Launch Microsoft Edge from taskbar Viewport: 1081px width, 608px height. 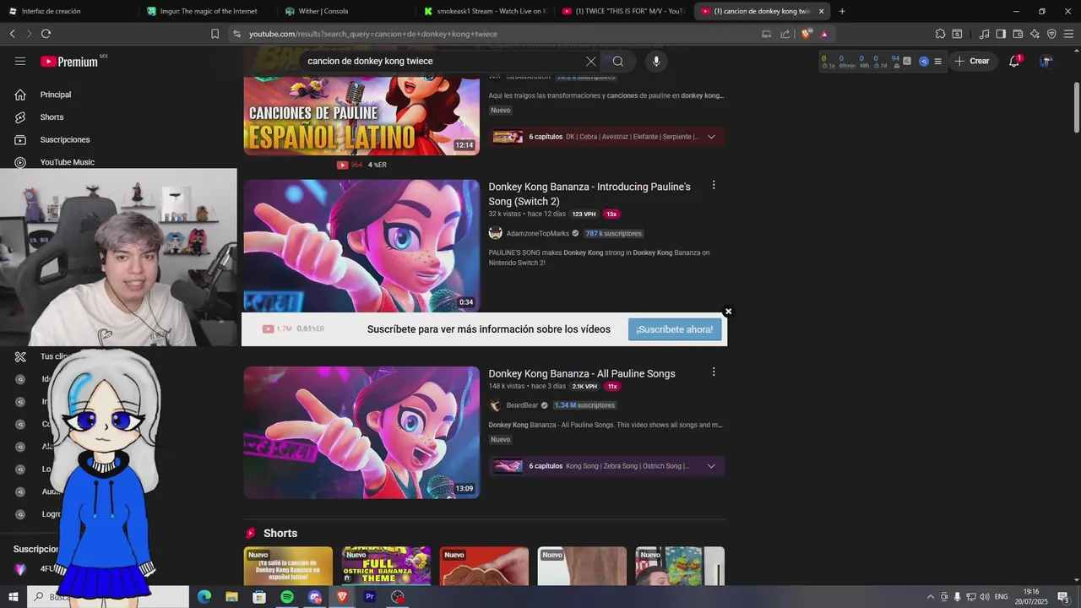204,597
